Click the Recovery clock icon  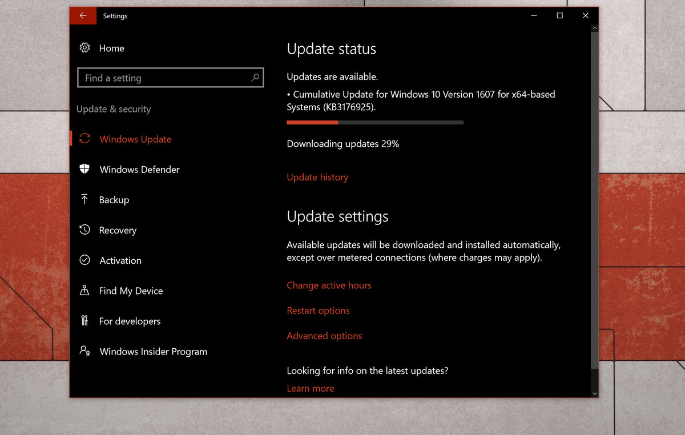pos(84,229)
